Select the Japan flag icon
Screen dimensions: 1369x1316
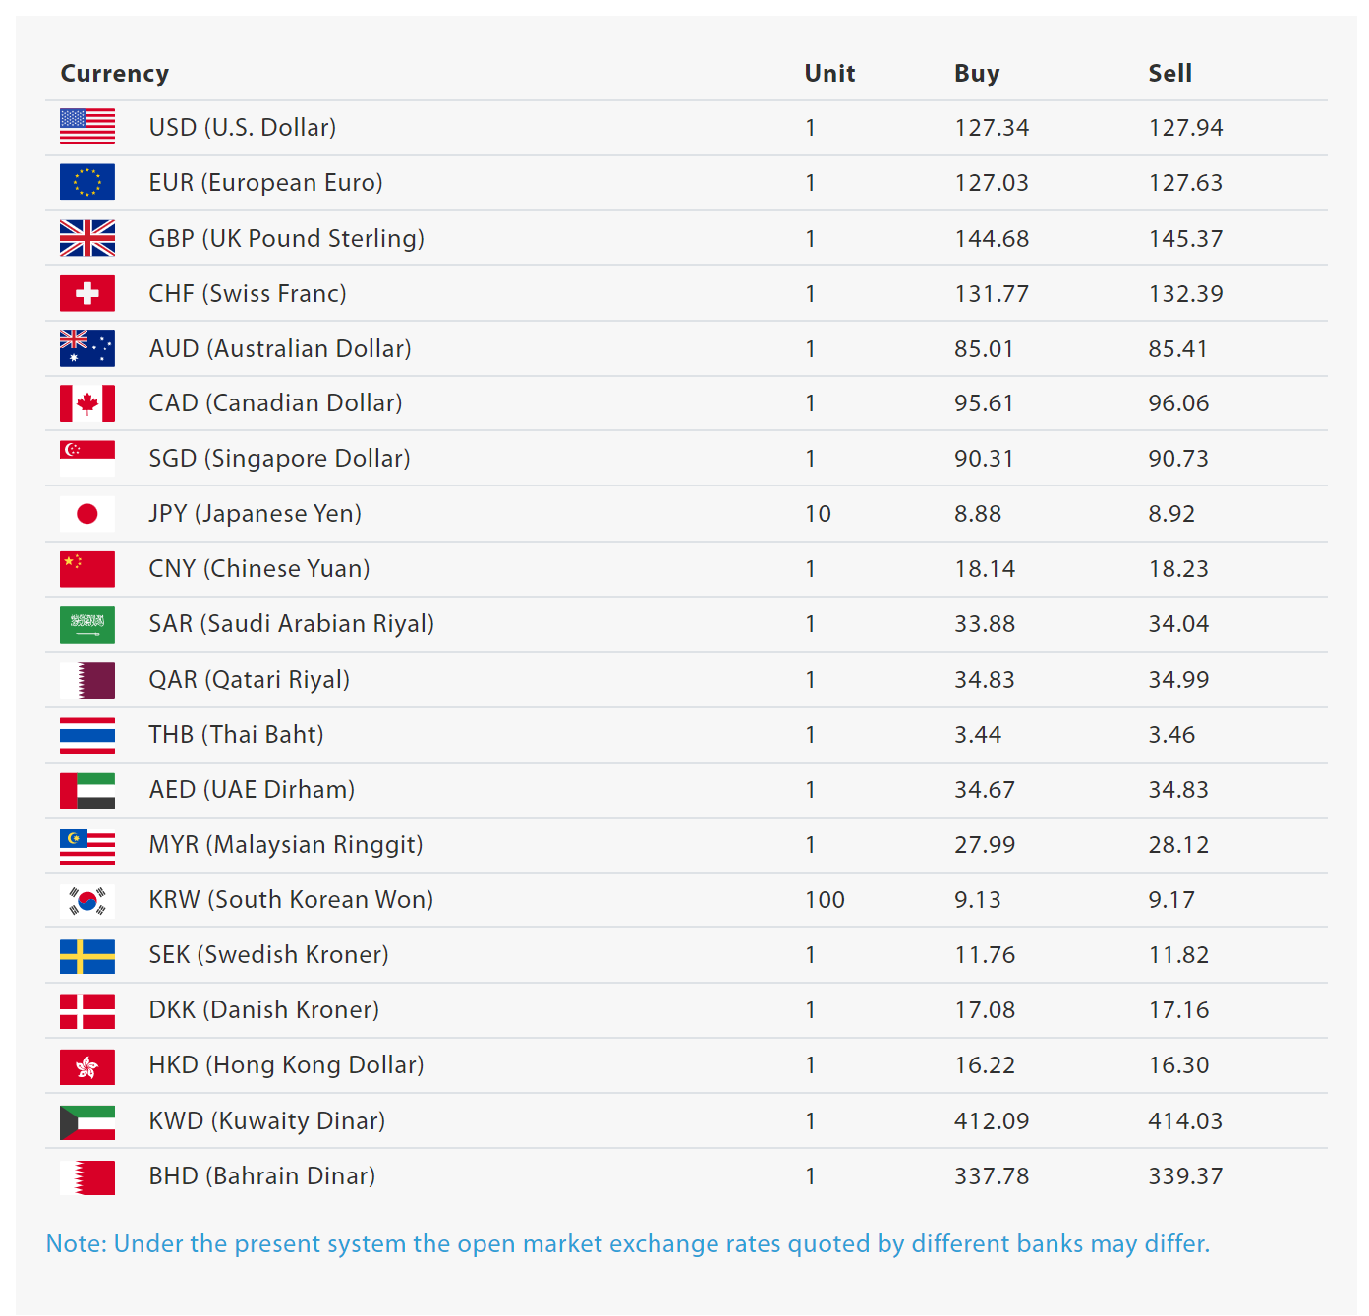click(87, 513)
